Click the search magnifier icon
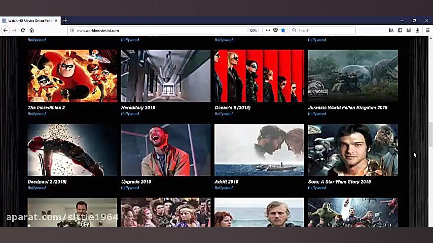This screenshot has height=243, width=433. pyautogui.click(x=294, y=30)
